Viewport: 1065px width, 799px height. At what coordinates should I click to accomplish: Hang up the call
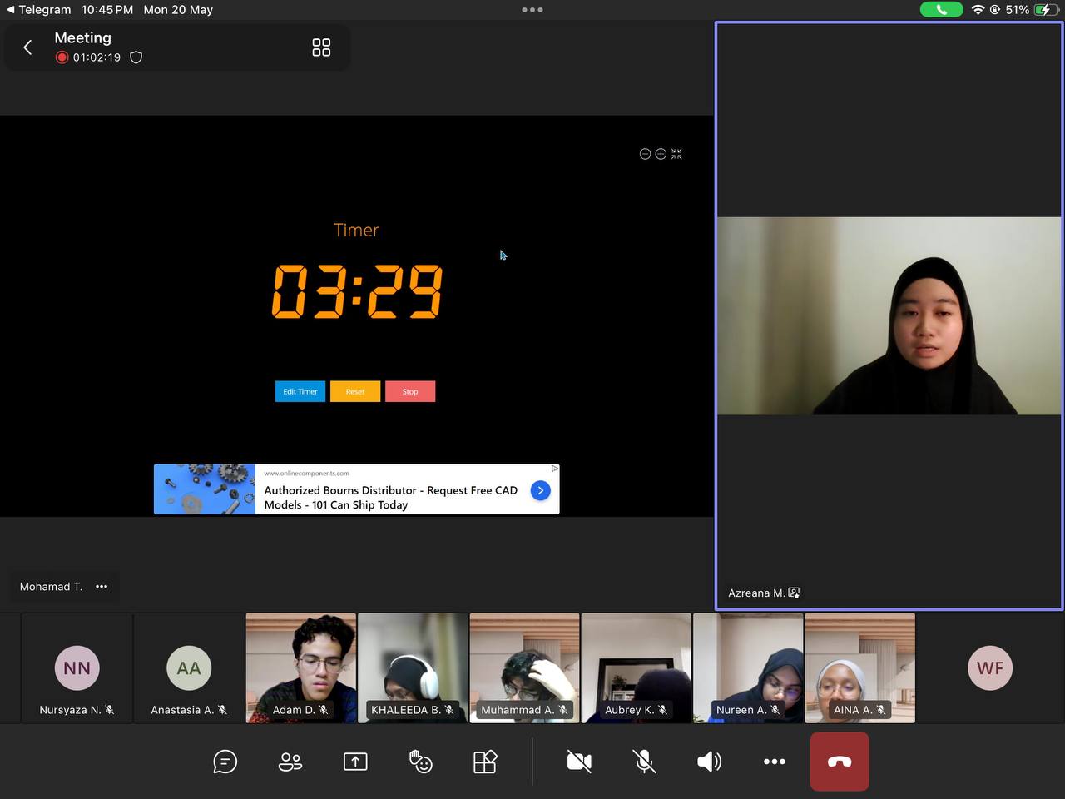[x=840, y=762]
